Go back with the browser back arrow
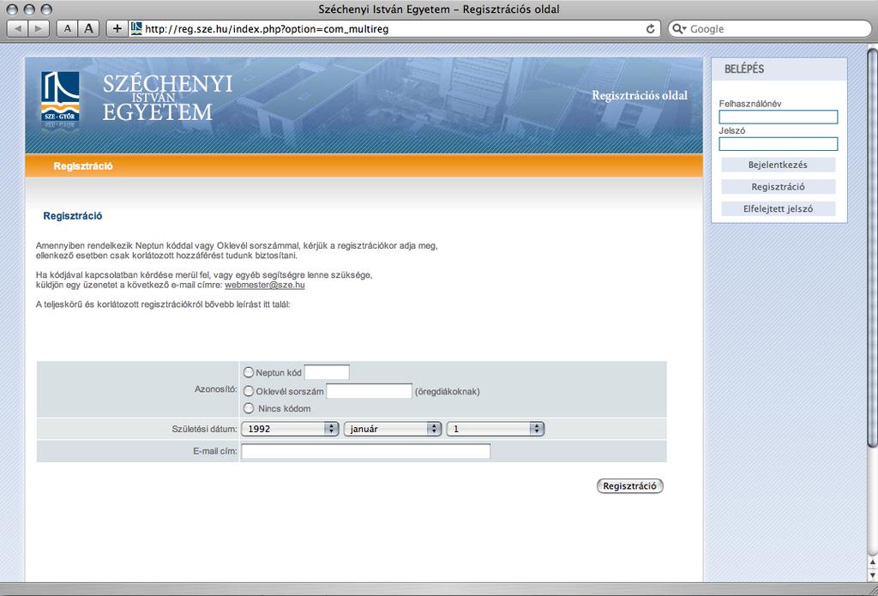The width and height of the screenshot is (878, 596). [x=17, y=28]
